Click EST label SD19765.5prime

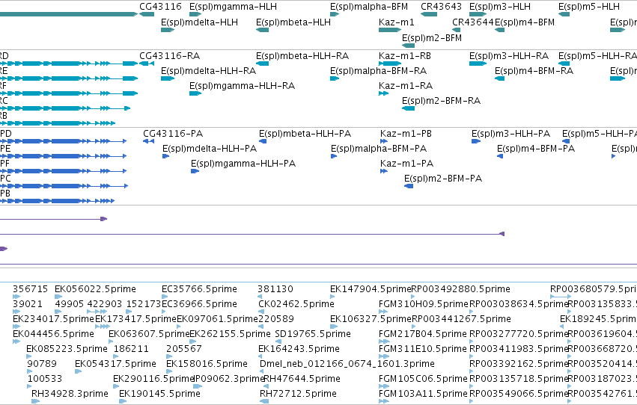313,334
